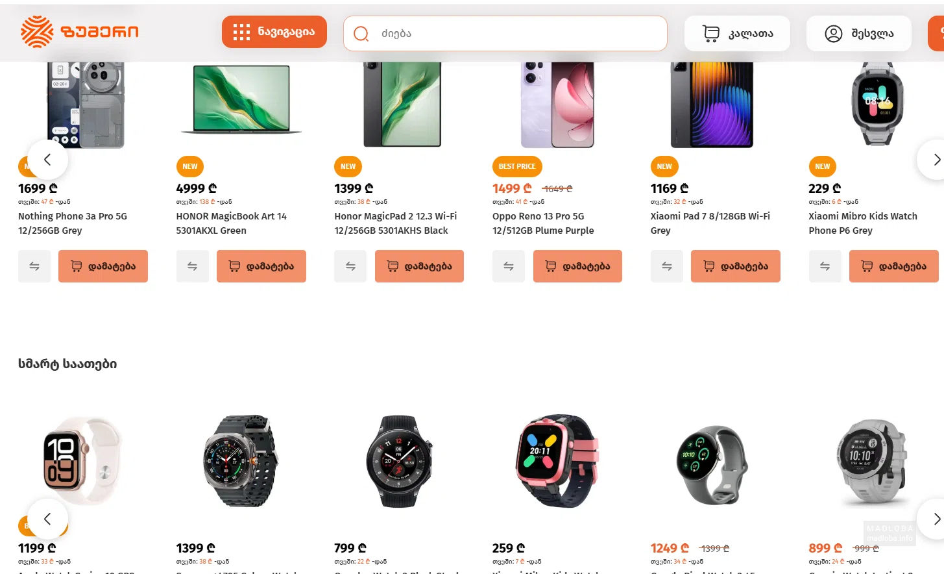This screenshot has height=574, width=944.
Task: Compare the Xiaomi Mibro Kids Watch
Action: click(x=825, y=266)
